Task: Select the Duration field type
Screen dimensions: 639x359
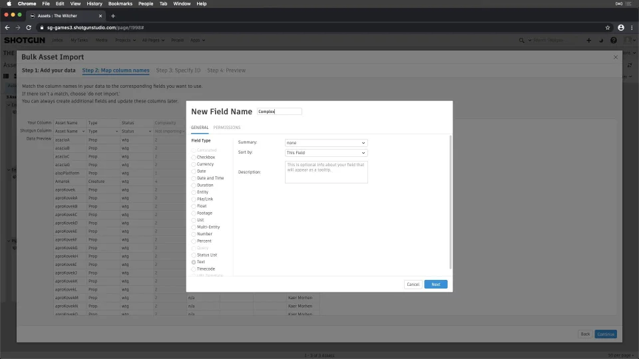Action: pyautogui.click(x=194, y=185)
